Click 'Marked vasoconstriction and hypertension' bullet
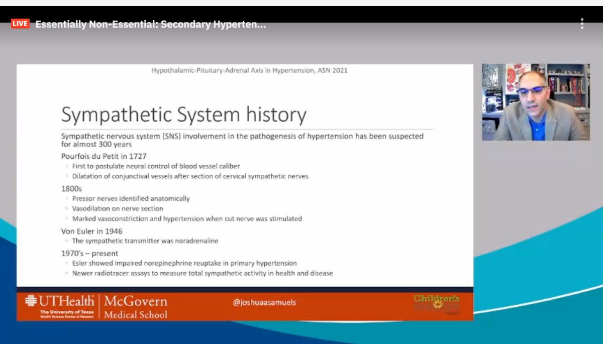This screenshot has height=344, width=603. (x=187, y=219)
